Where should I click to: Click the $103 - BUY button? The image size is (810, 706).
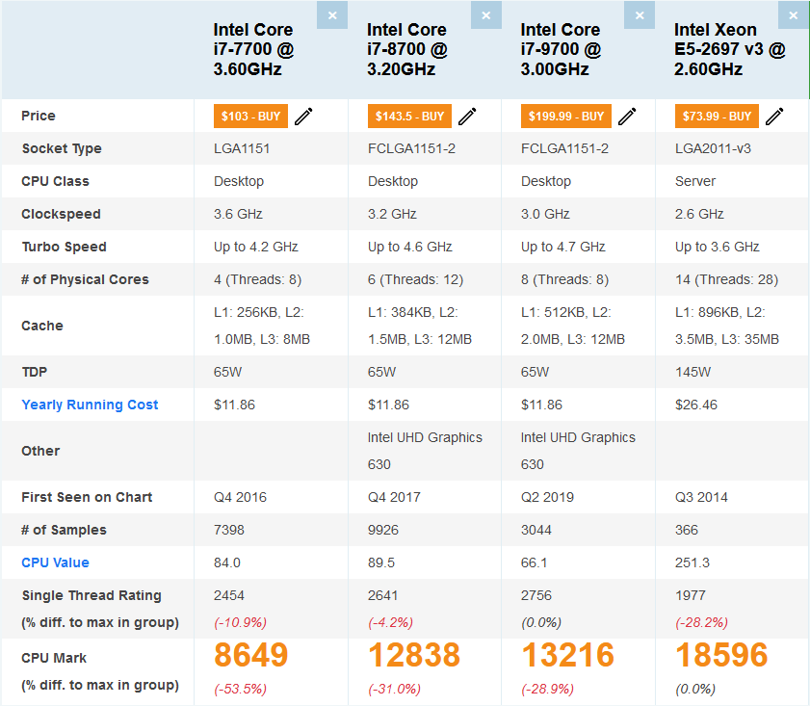(x=250, y=117)
